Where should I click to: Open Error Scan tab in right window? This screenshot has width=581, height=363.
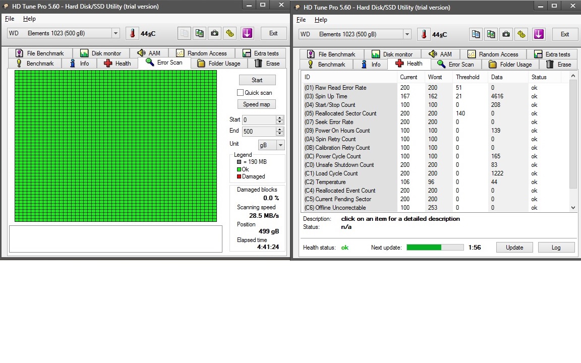tap(456, 65)
